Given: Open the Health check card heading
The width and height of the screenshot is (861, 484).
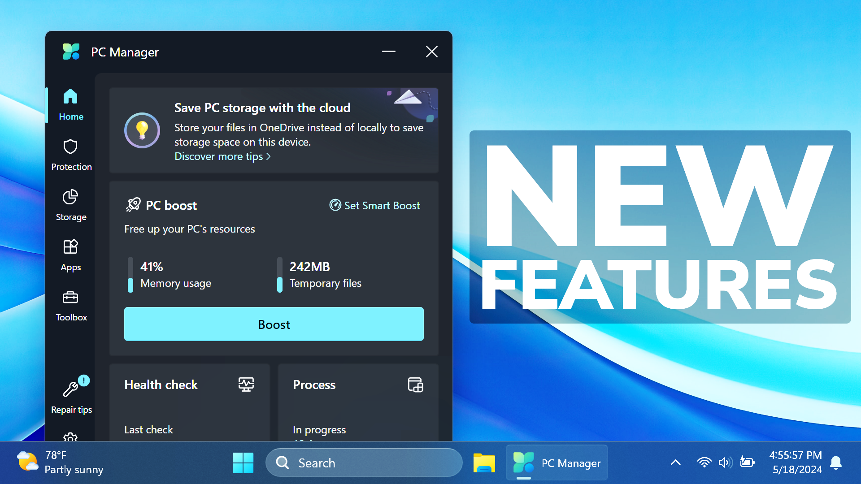Looking at the screenshot, I should tap(161, 385).
